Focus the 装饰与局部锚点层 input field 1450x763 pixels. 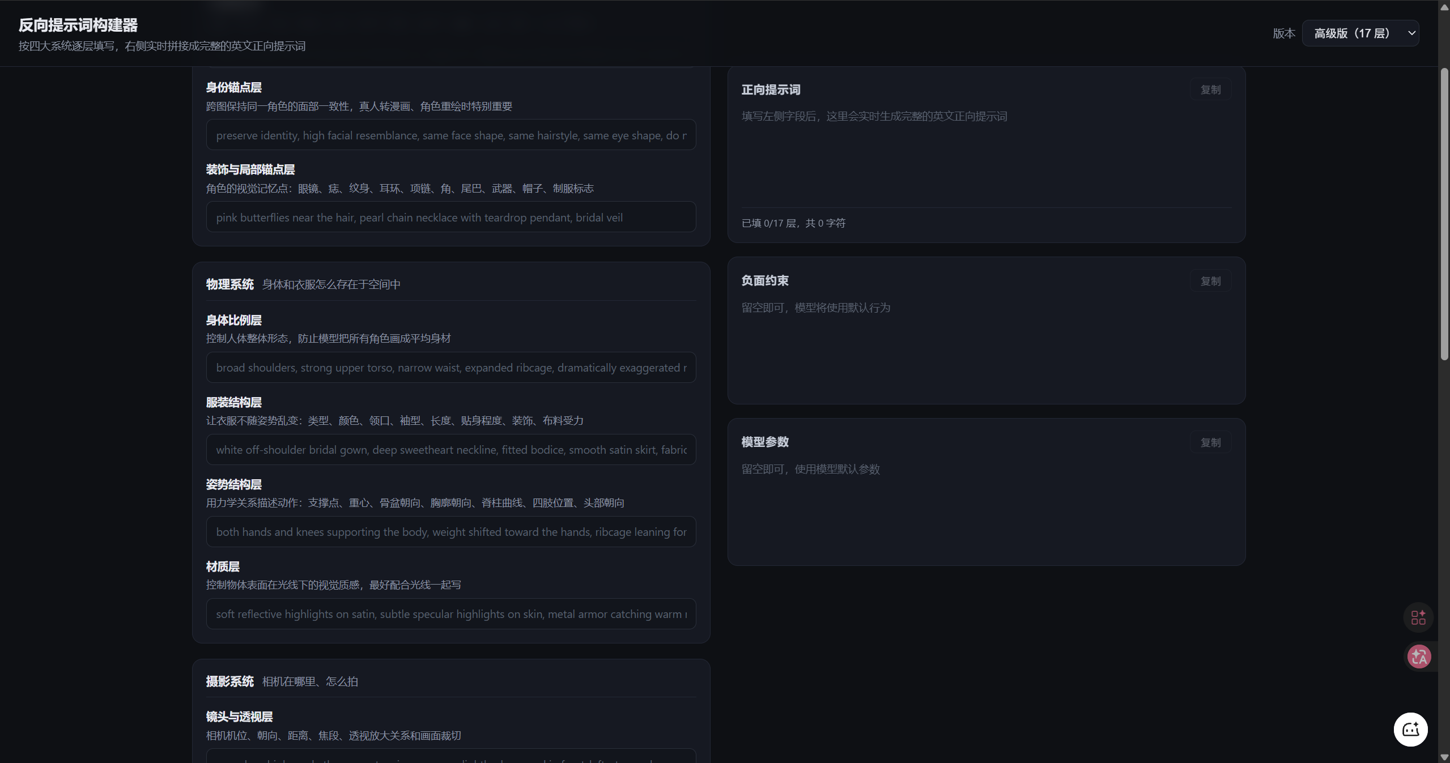coord(451,217)
